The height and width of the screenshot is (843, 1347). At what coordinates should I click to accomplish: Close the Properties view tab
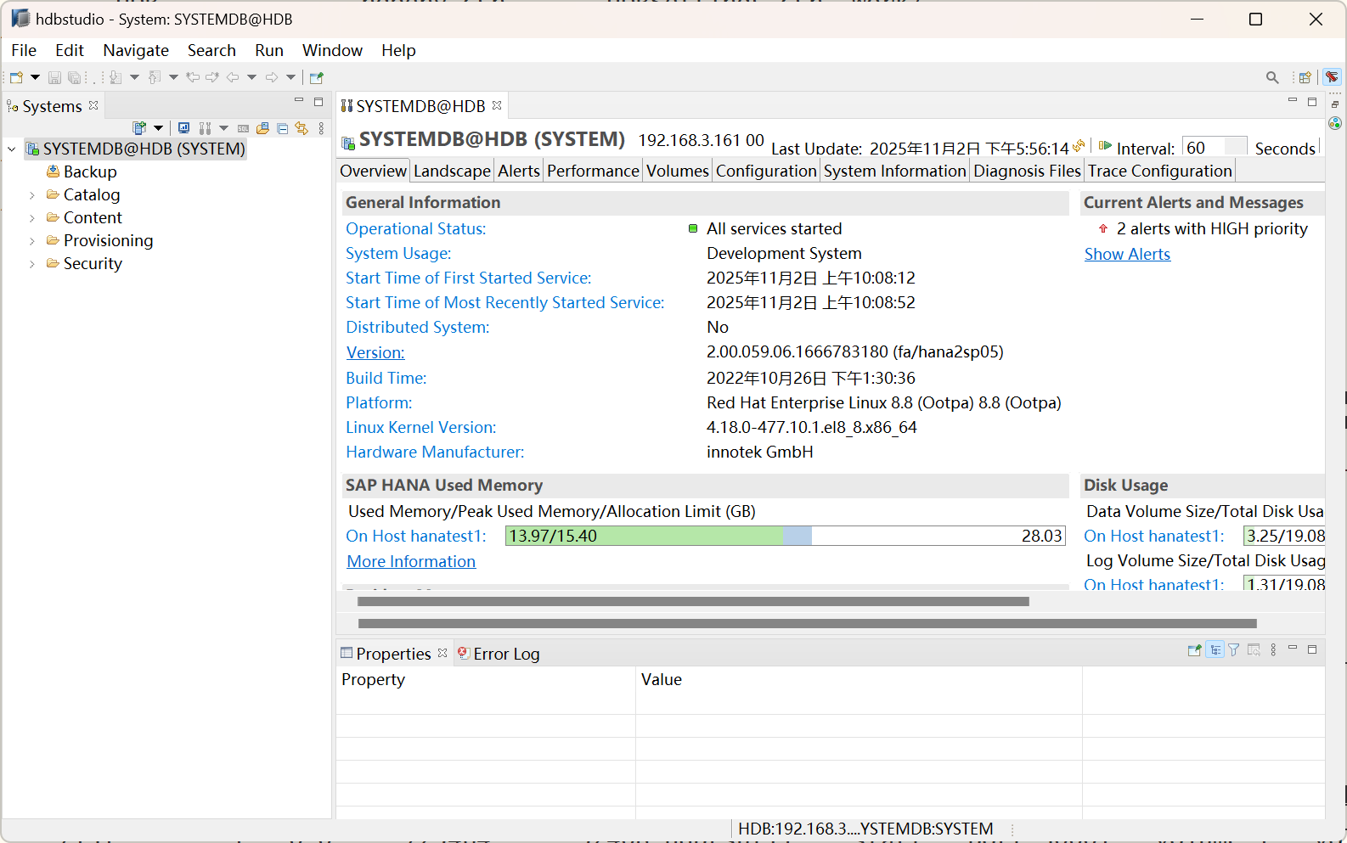point(442,653)
